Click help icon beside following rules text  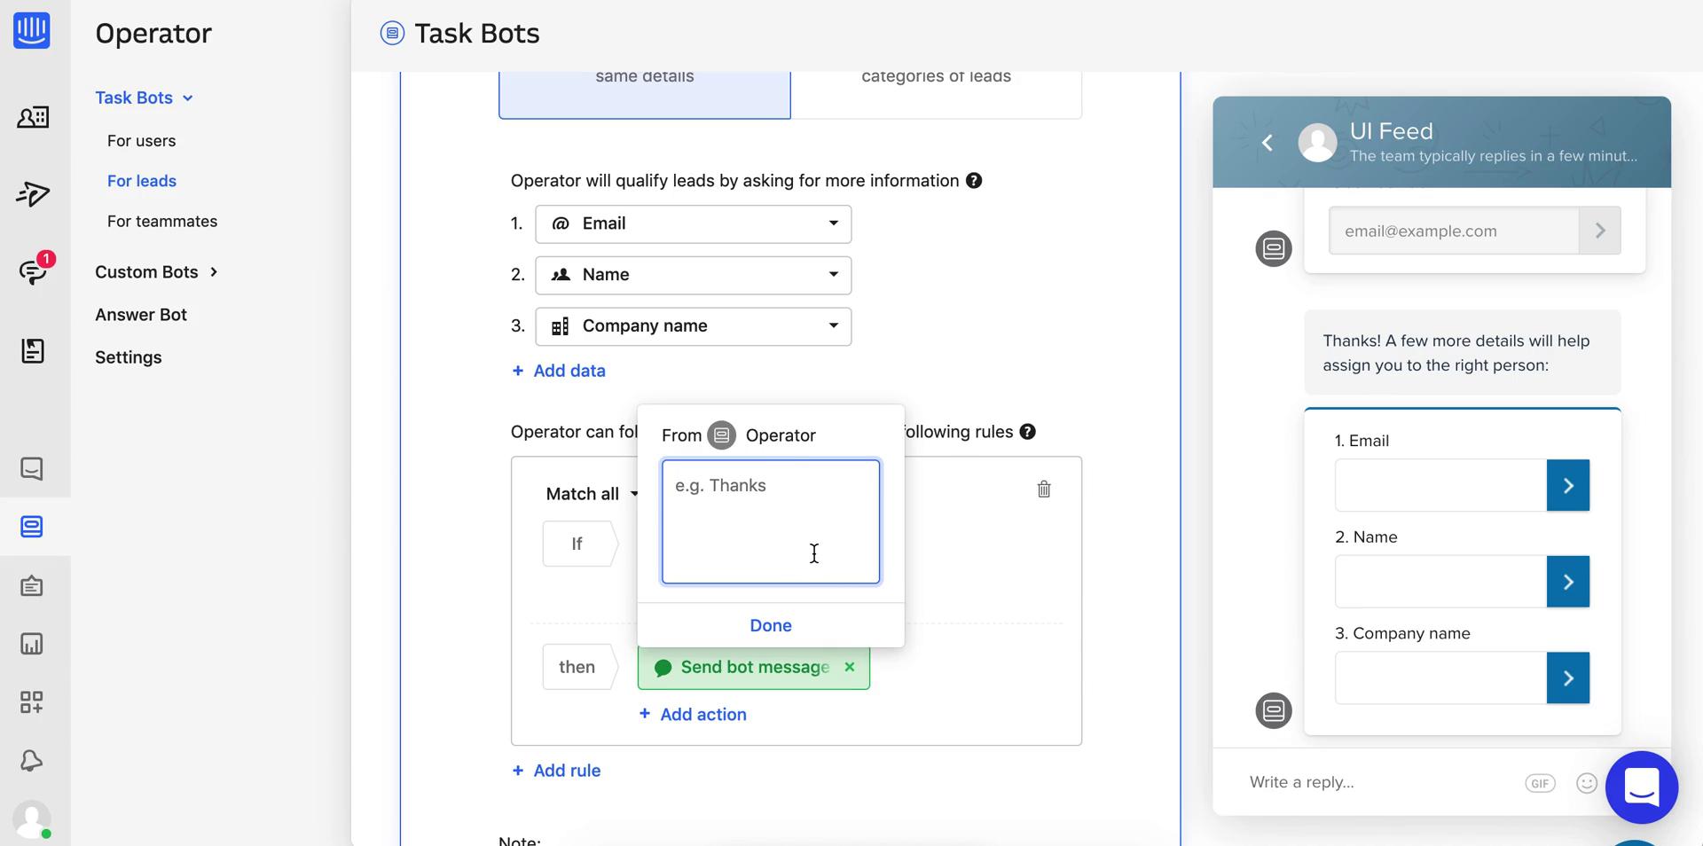pos(1028,432)
